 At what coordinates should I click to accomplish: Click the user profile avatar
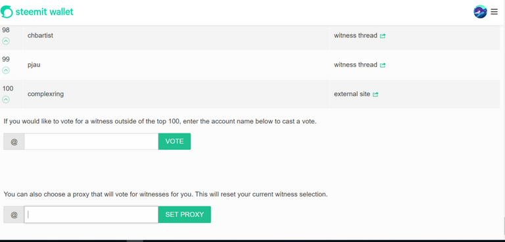pos(480,12)
